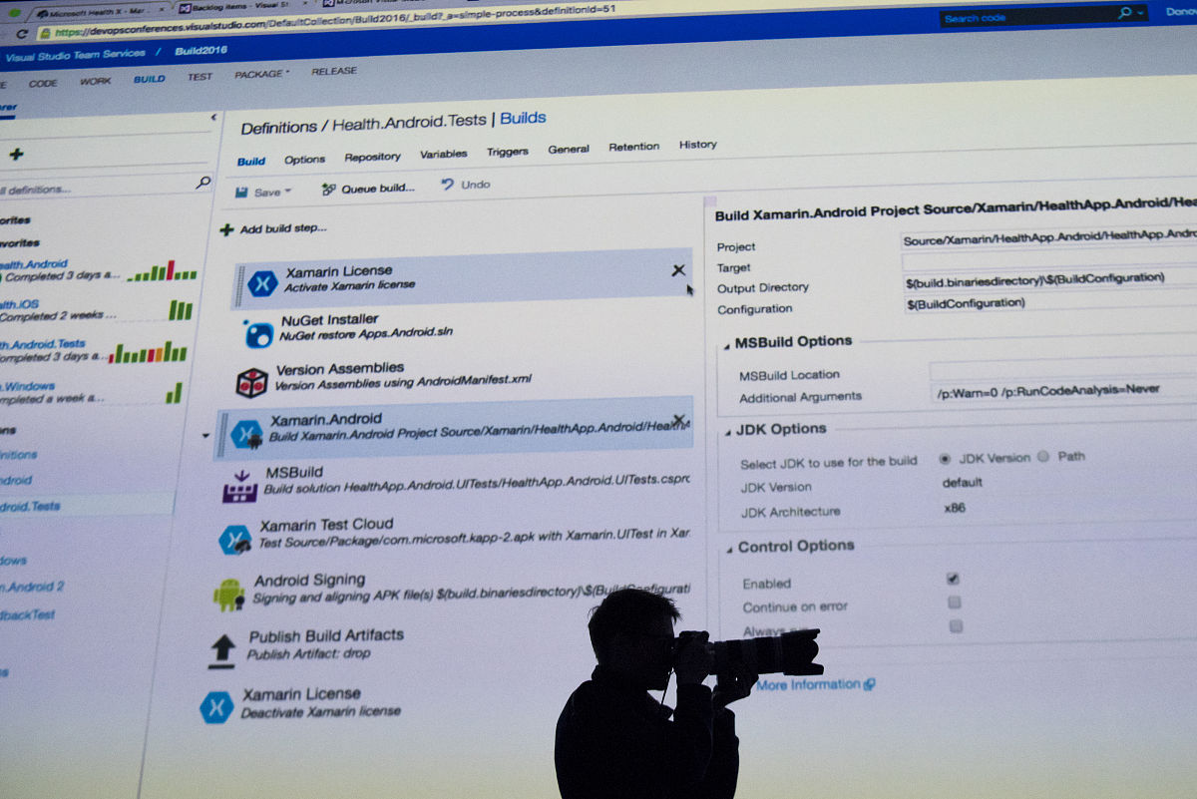The image size is (1197, 799).
Task: Click the Xamarin Test Cloud step icon
Action: (x=235, y=540)
